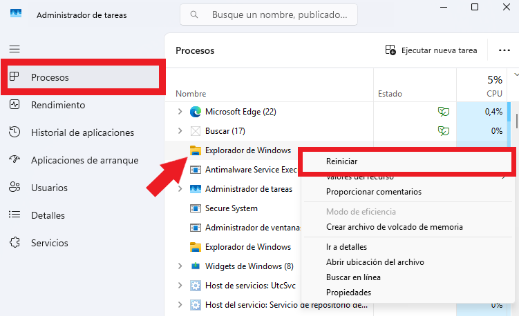The height and width of the screenshot is (316, 519).
Task: Click the Task Manager app icon in title bar
Action: tap(16, 14)
